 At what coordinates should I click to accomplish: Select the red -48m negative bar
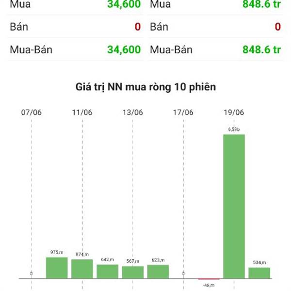click(209, 279)
